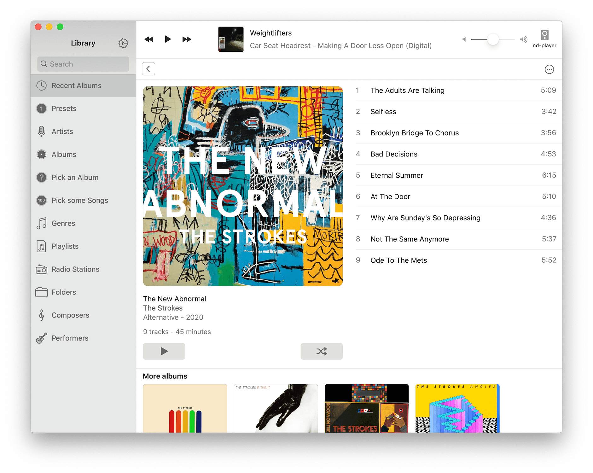Click the Weightlifters song title
Viewport: 593px width, 473px height.
271,33
